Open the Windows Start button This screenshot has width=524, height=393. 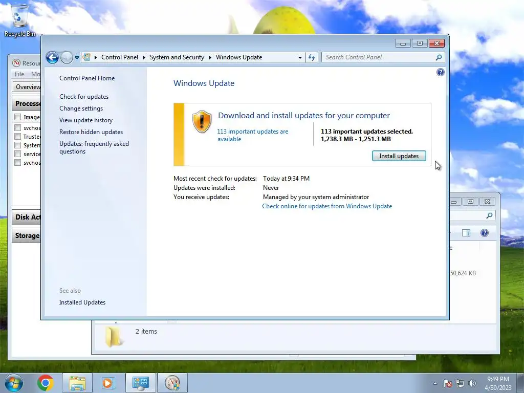pos(13,383)
